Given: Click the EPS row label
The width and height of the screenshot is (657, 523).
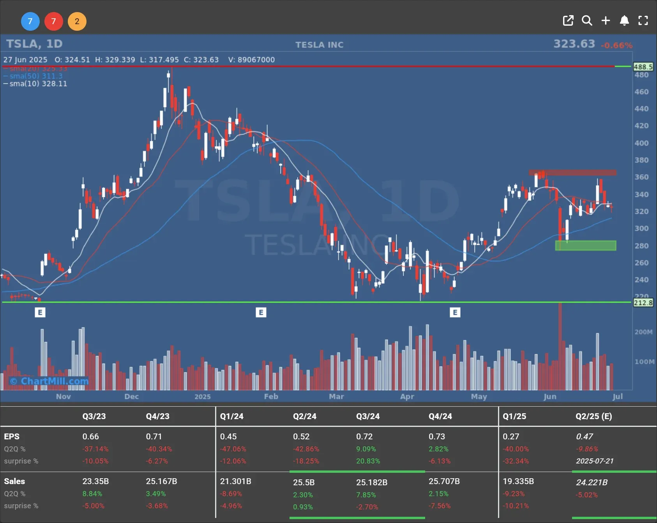Looking at the screenshot, I should tap(12, 437).
